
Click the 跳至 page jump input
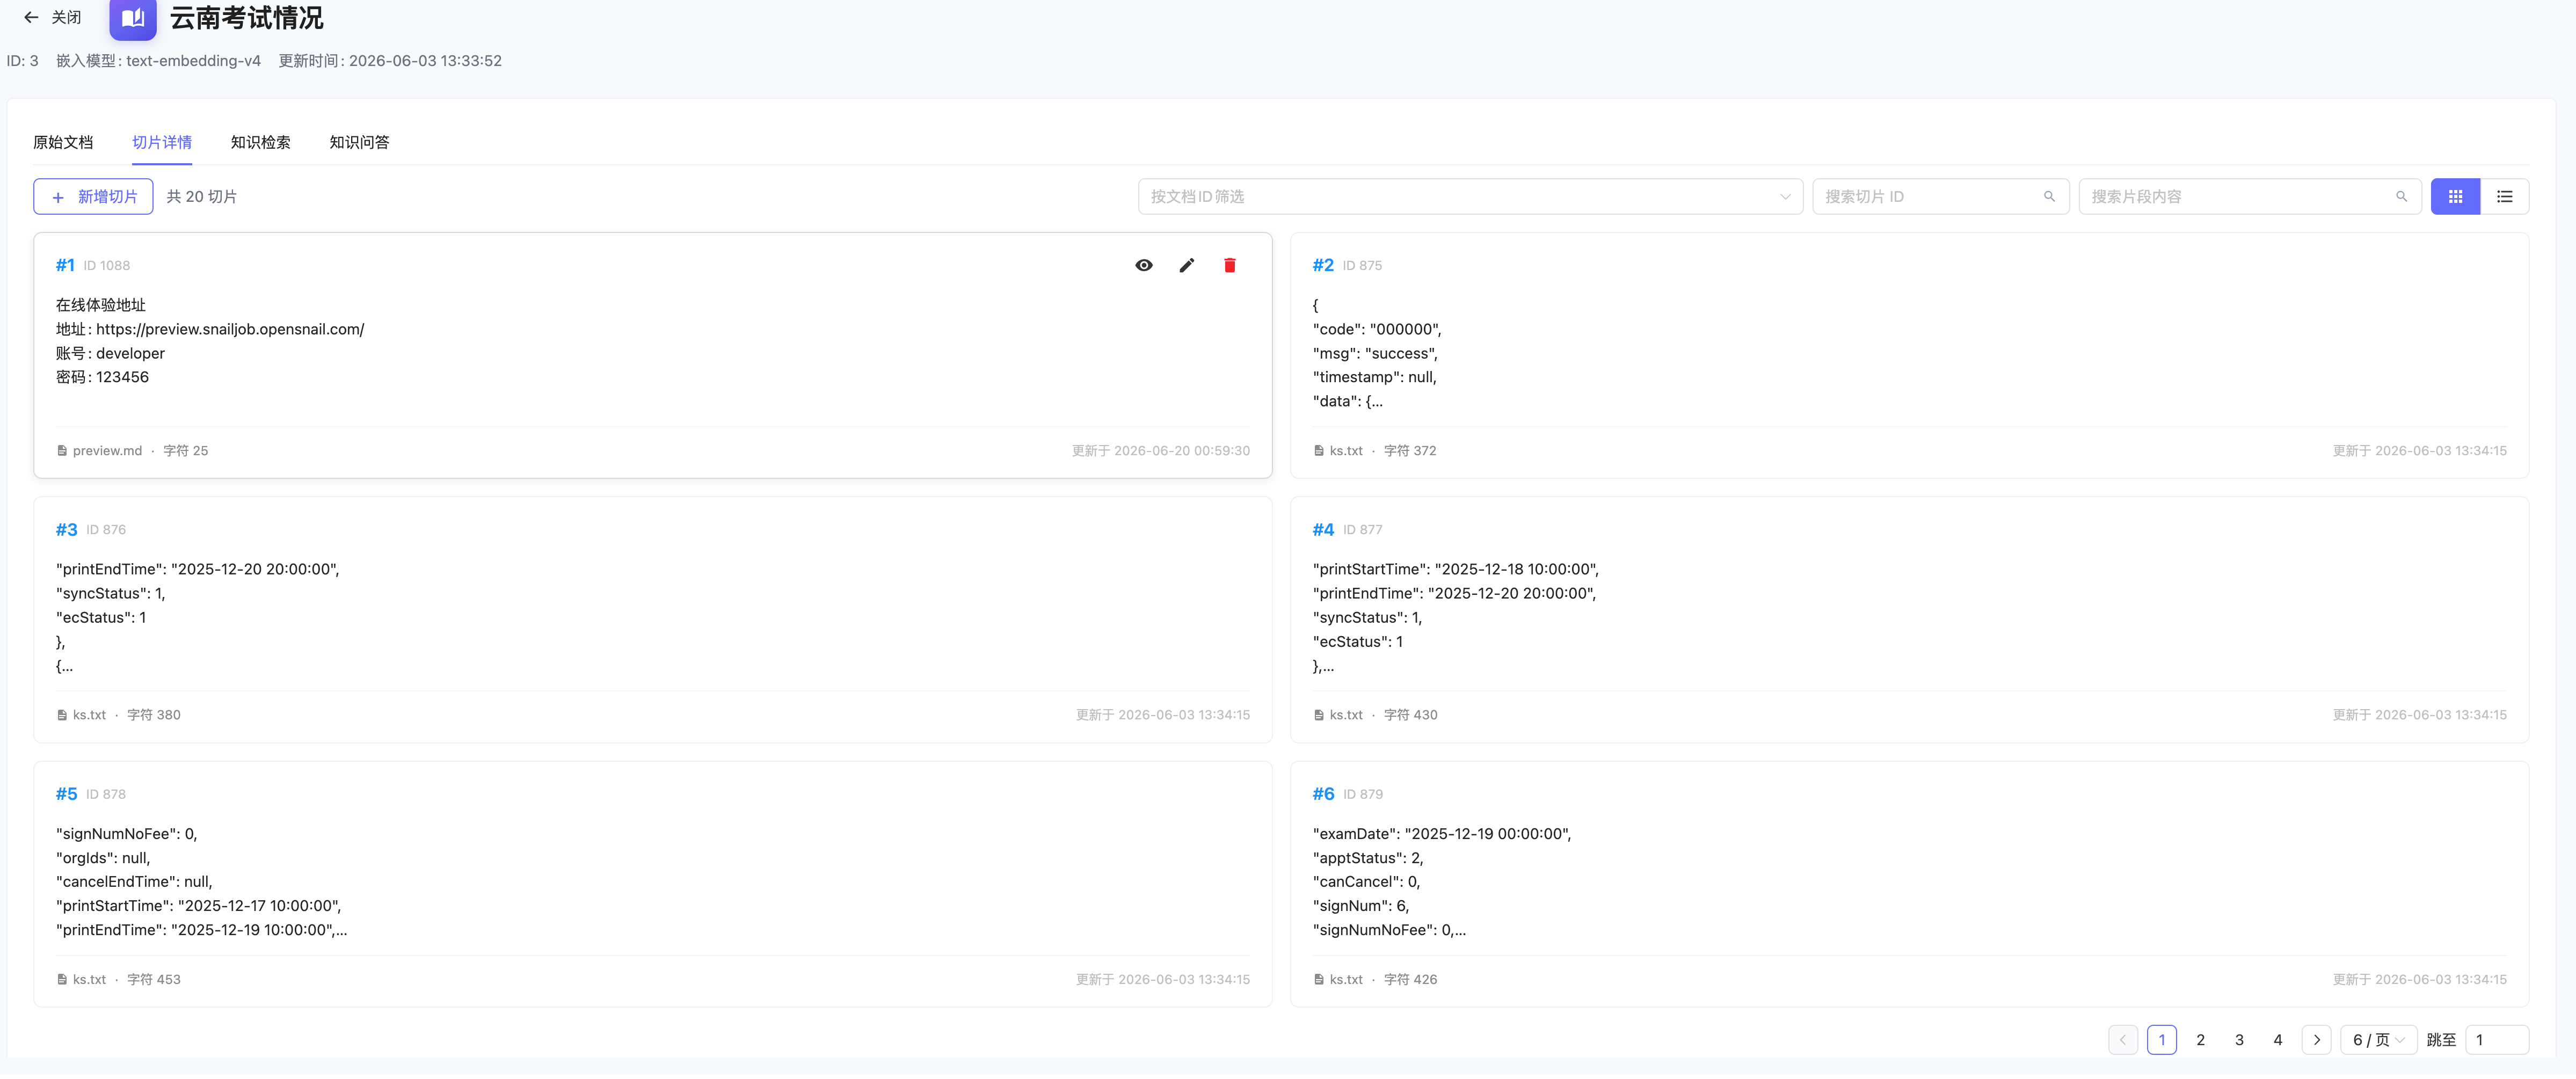2497,1040
